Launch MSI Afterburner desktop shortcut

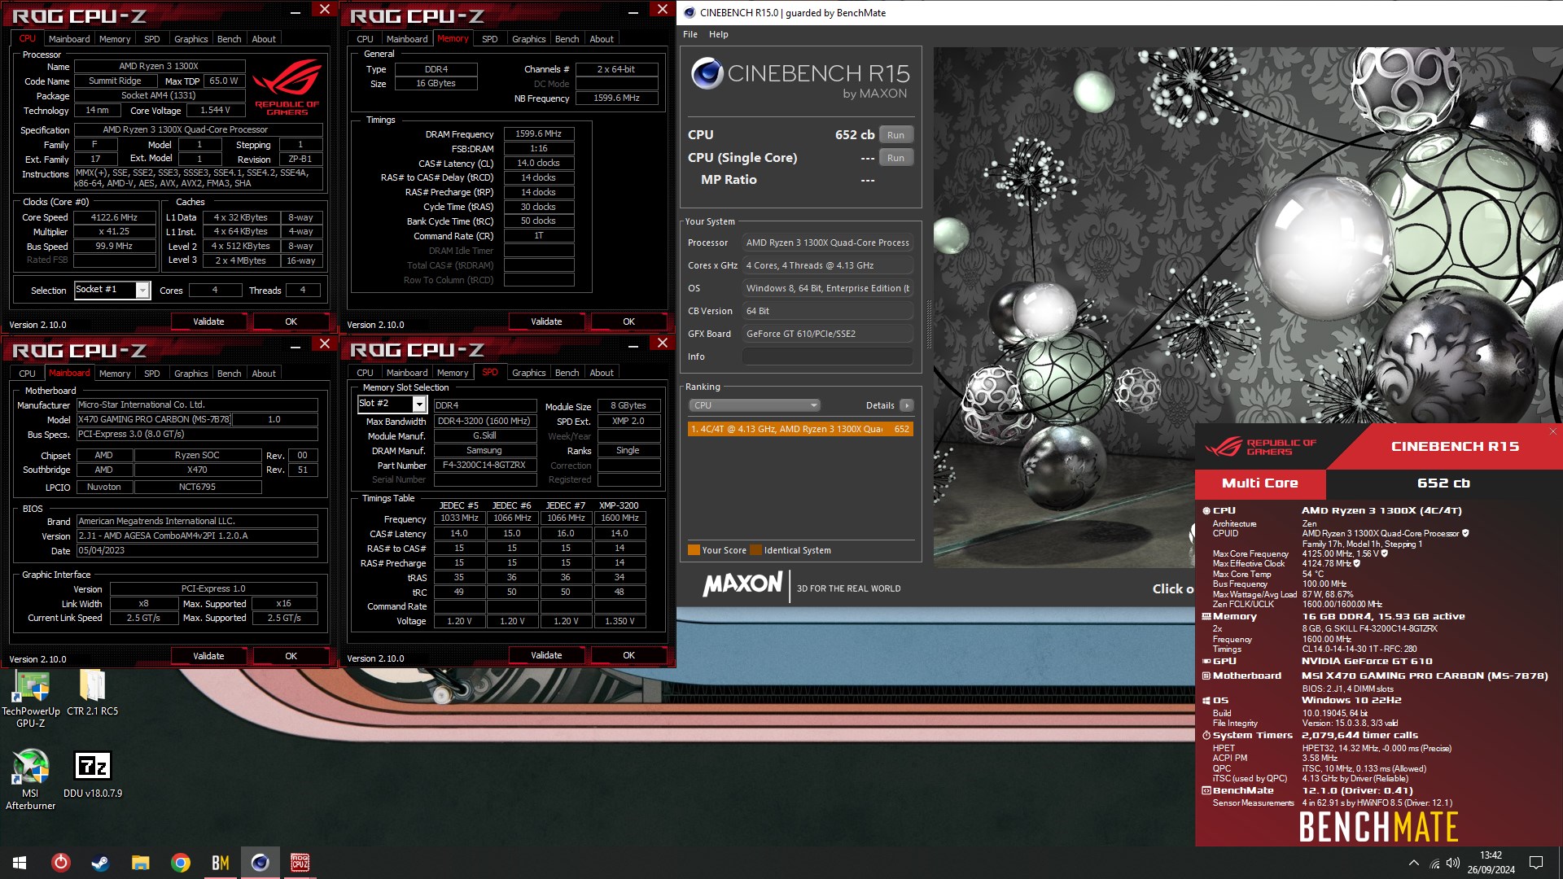coord(31,780)
